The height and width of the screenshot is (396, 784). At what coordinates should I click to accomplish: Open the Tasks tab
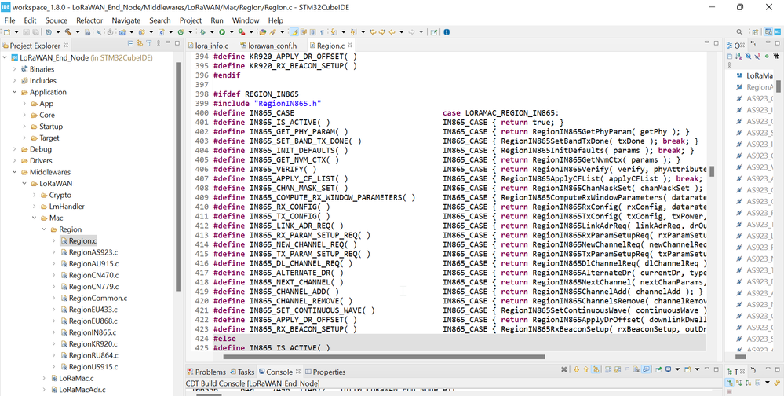[242, 372]
